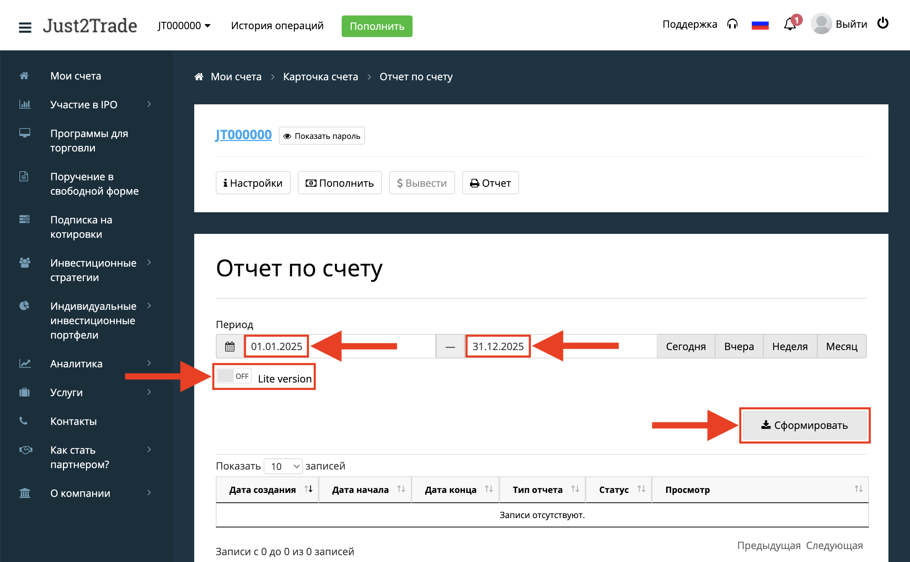Click the user avatar icon
The height and width of the screenshot is (562, 910).
pyautogui.click(x=821, y=24)
